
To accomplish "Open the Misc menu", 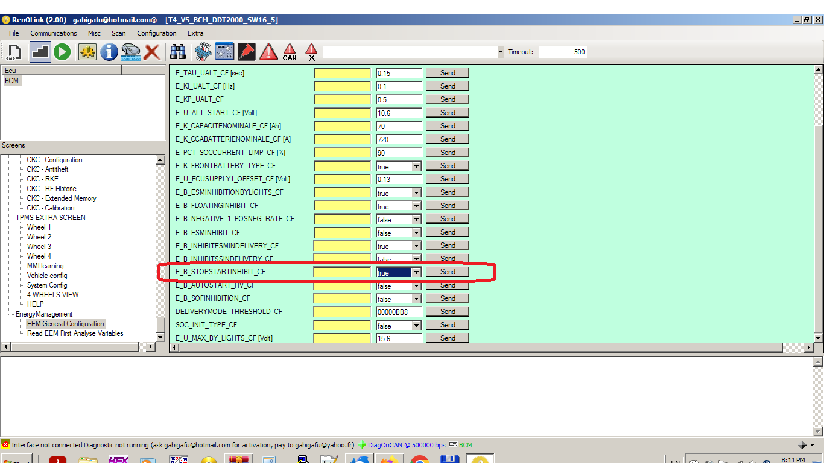I will [94, 33].
